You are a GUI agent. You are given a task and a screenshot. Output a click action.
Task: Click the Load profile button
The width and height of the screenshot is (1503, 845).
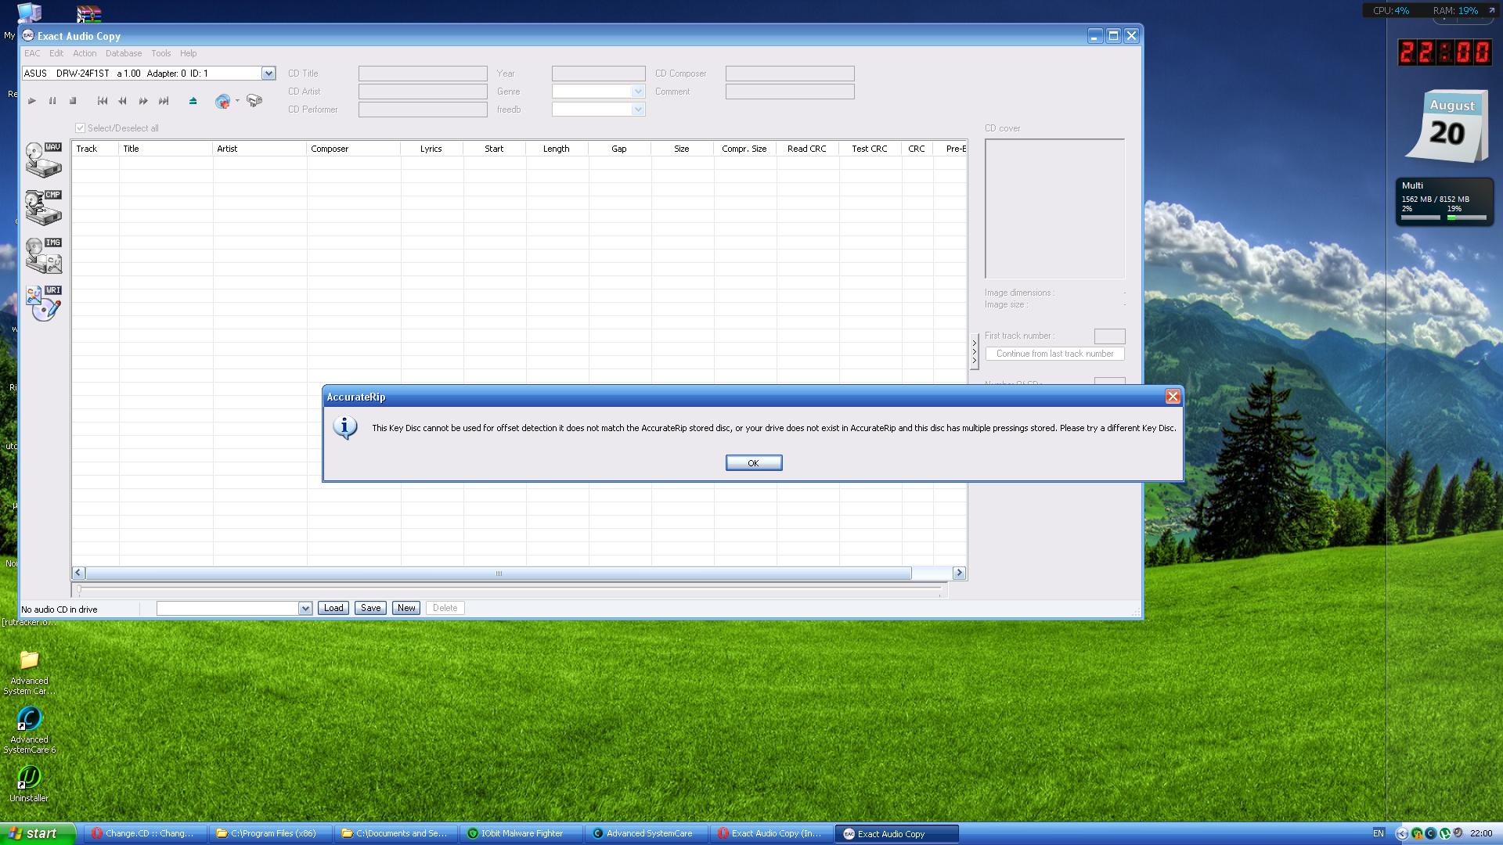pyautogui.click(x=333, y=608)
